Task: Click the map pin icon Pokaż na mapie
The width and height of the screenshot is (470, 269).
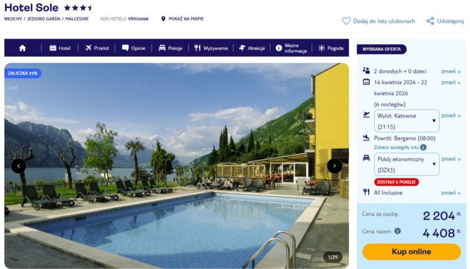Action: (163, 19)
